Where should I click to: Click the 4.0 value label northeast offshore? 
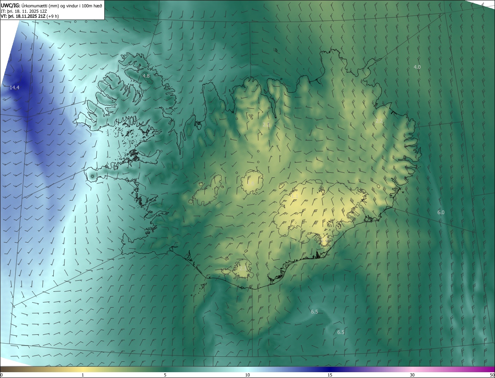417,67
